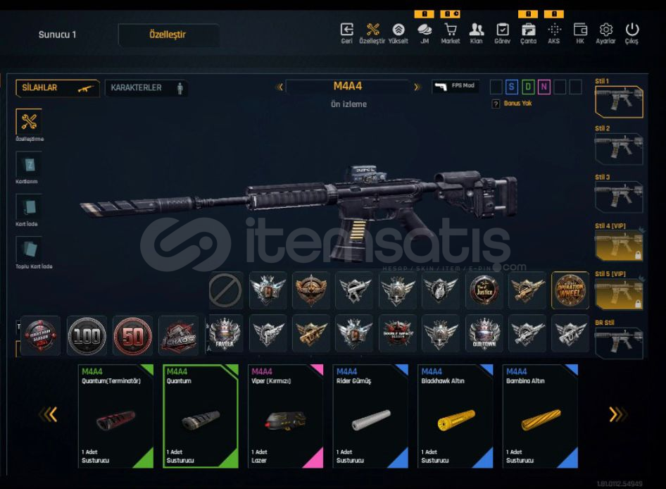Select the Kartlarım card icon
Viewport: 666px width, 489px height.
[x=29, y=164]
